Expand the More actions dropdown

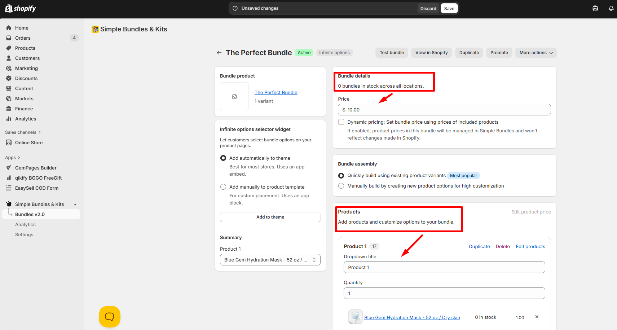coord(536,53)
